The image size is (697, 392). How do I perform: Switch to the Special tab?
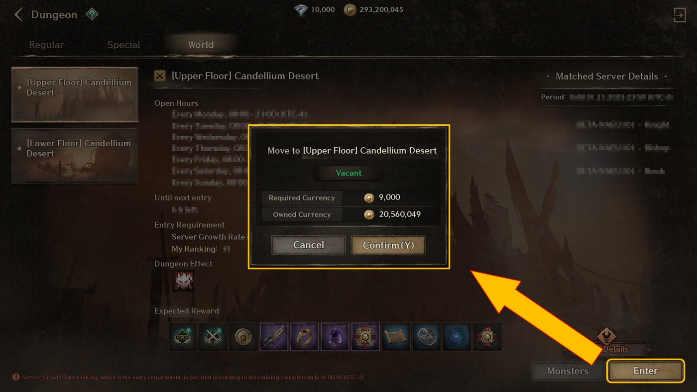click(123, 45)
